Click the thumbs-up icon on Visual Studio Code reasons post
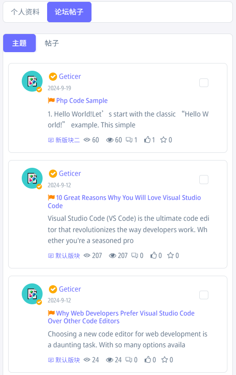 [x=154, y=255]
